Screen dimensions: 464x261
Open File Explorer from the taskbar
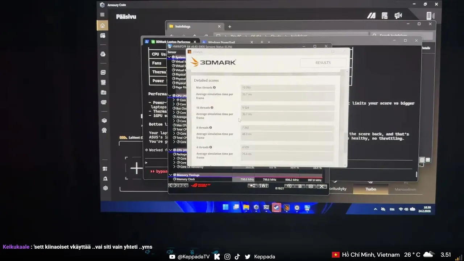click(246, 208)
